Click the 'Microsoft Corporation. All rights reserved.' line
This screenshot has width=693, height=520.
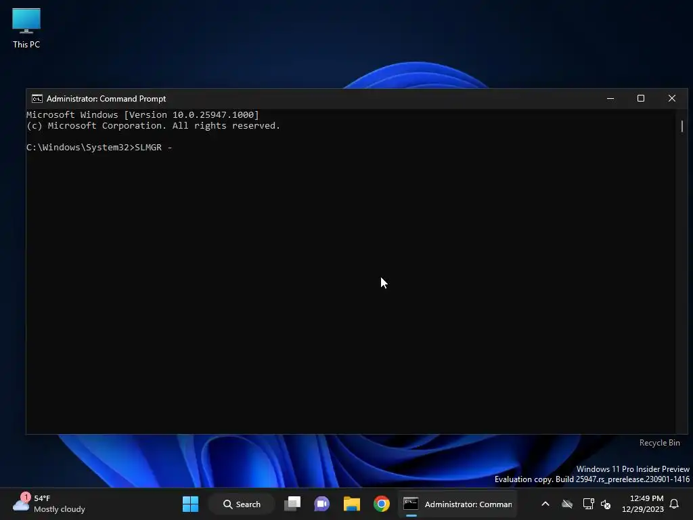tap(153, 125)
